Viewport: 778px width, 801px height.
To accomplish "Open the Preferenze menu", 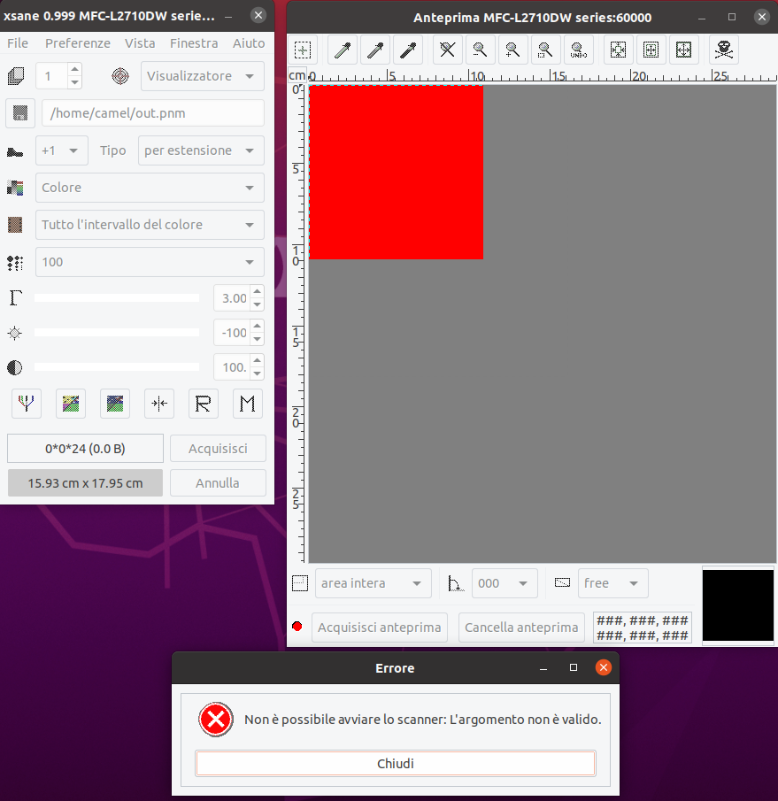I will click(78, 43).
